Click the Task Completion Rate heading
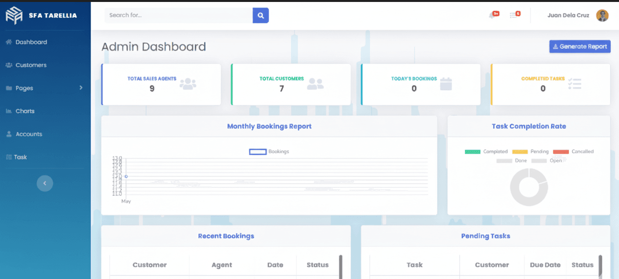 click(529, 126)
